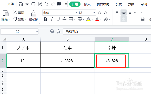Click the Save icon
The width and height of the screenshot is (151, 94).
click(x=21, y=4)
